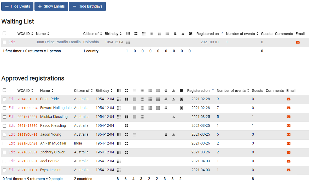Click the 4x4 Cube event column icon
Screen dimensions: 309x186
coord(135,91)
